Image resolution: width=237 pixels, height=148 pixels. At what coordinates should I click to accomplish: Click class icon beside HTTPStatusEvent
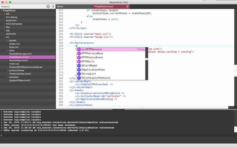79,57
